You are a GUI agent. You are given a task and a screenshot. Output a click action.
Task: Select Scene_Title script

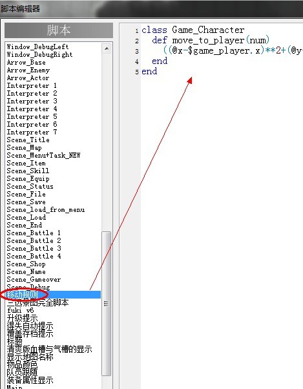(28, 140)
